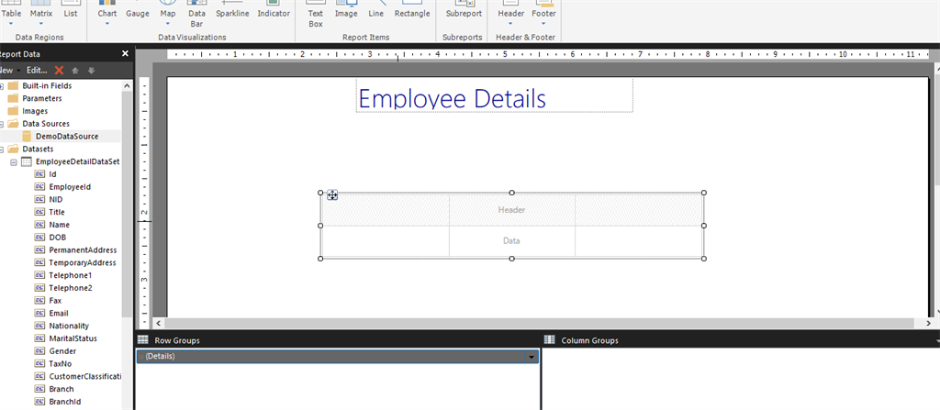Open the New menu in Report Data
940x410 pixels.
coord(8,70)
